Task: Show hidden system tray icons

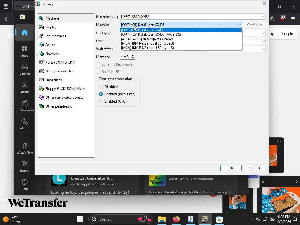Action: pos(251,219)
